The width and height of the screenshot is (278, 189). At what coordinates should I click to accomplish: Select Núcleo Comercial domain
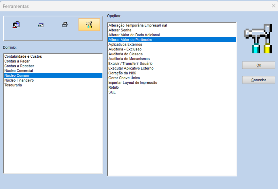pos(53,71)
